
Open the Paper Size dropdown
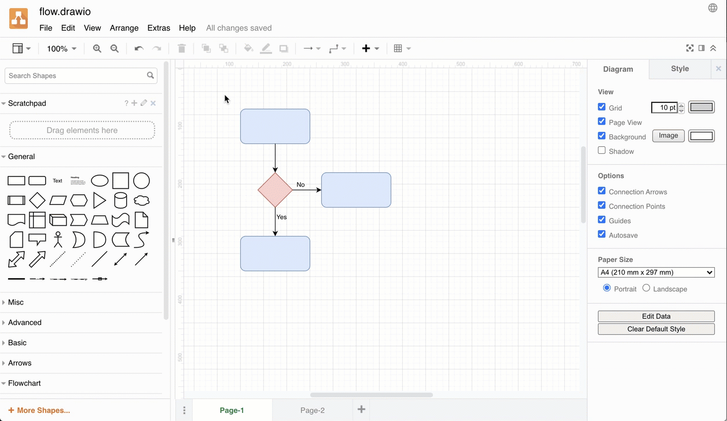click(x=656, y=272)
